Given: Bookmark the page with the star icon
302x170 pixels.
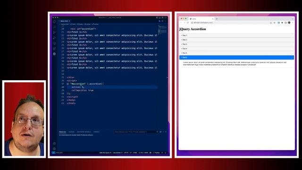Looking at the screenshot, I should click(x=275, y=23).
